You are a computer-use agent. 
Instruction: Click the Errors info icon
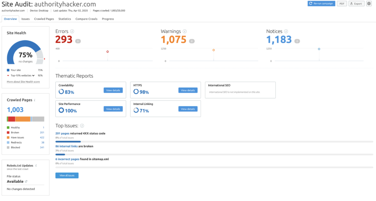pos(72,32)
